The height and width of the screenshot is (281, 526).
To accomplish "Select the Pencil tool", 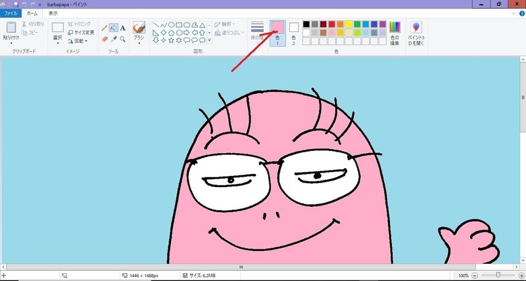I will point(105,28).
